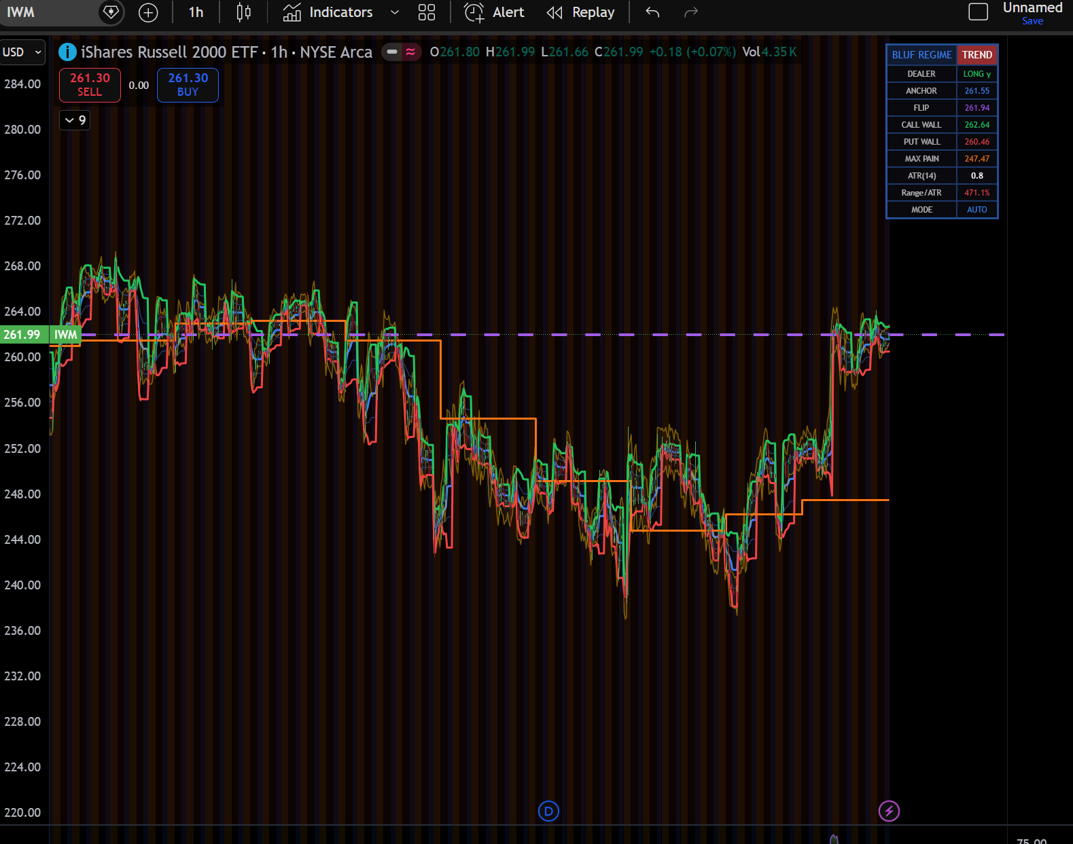The width and height of the screenshot is (1073, 844).
Task: Click the 284.00 price scale label
Action: tap(22, 84)
